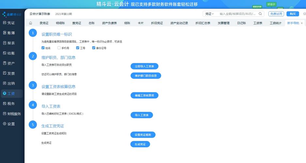
Task: Expand the 凭证 search type dropdown
Action: (209, 14)
